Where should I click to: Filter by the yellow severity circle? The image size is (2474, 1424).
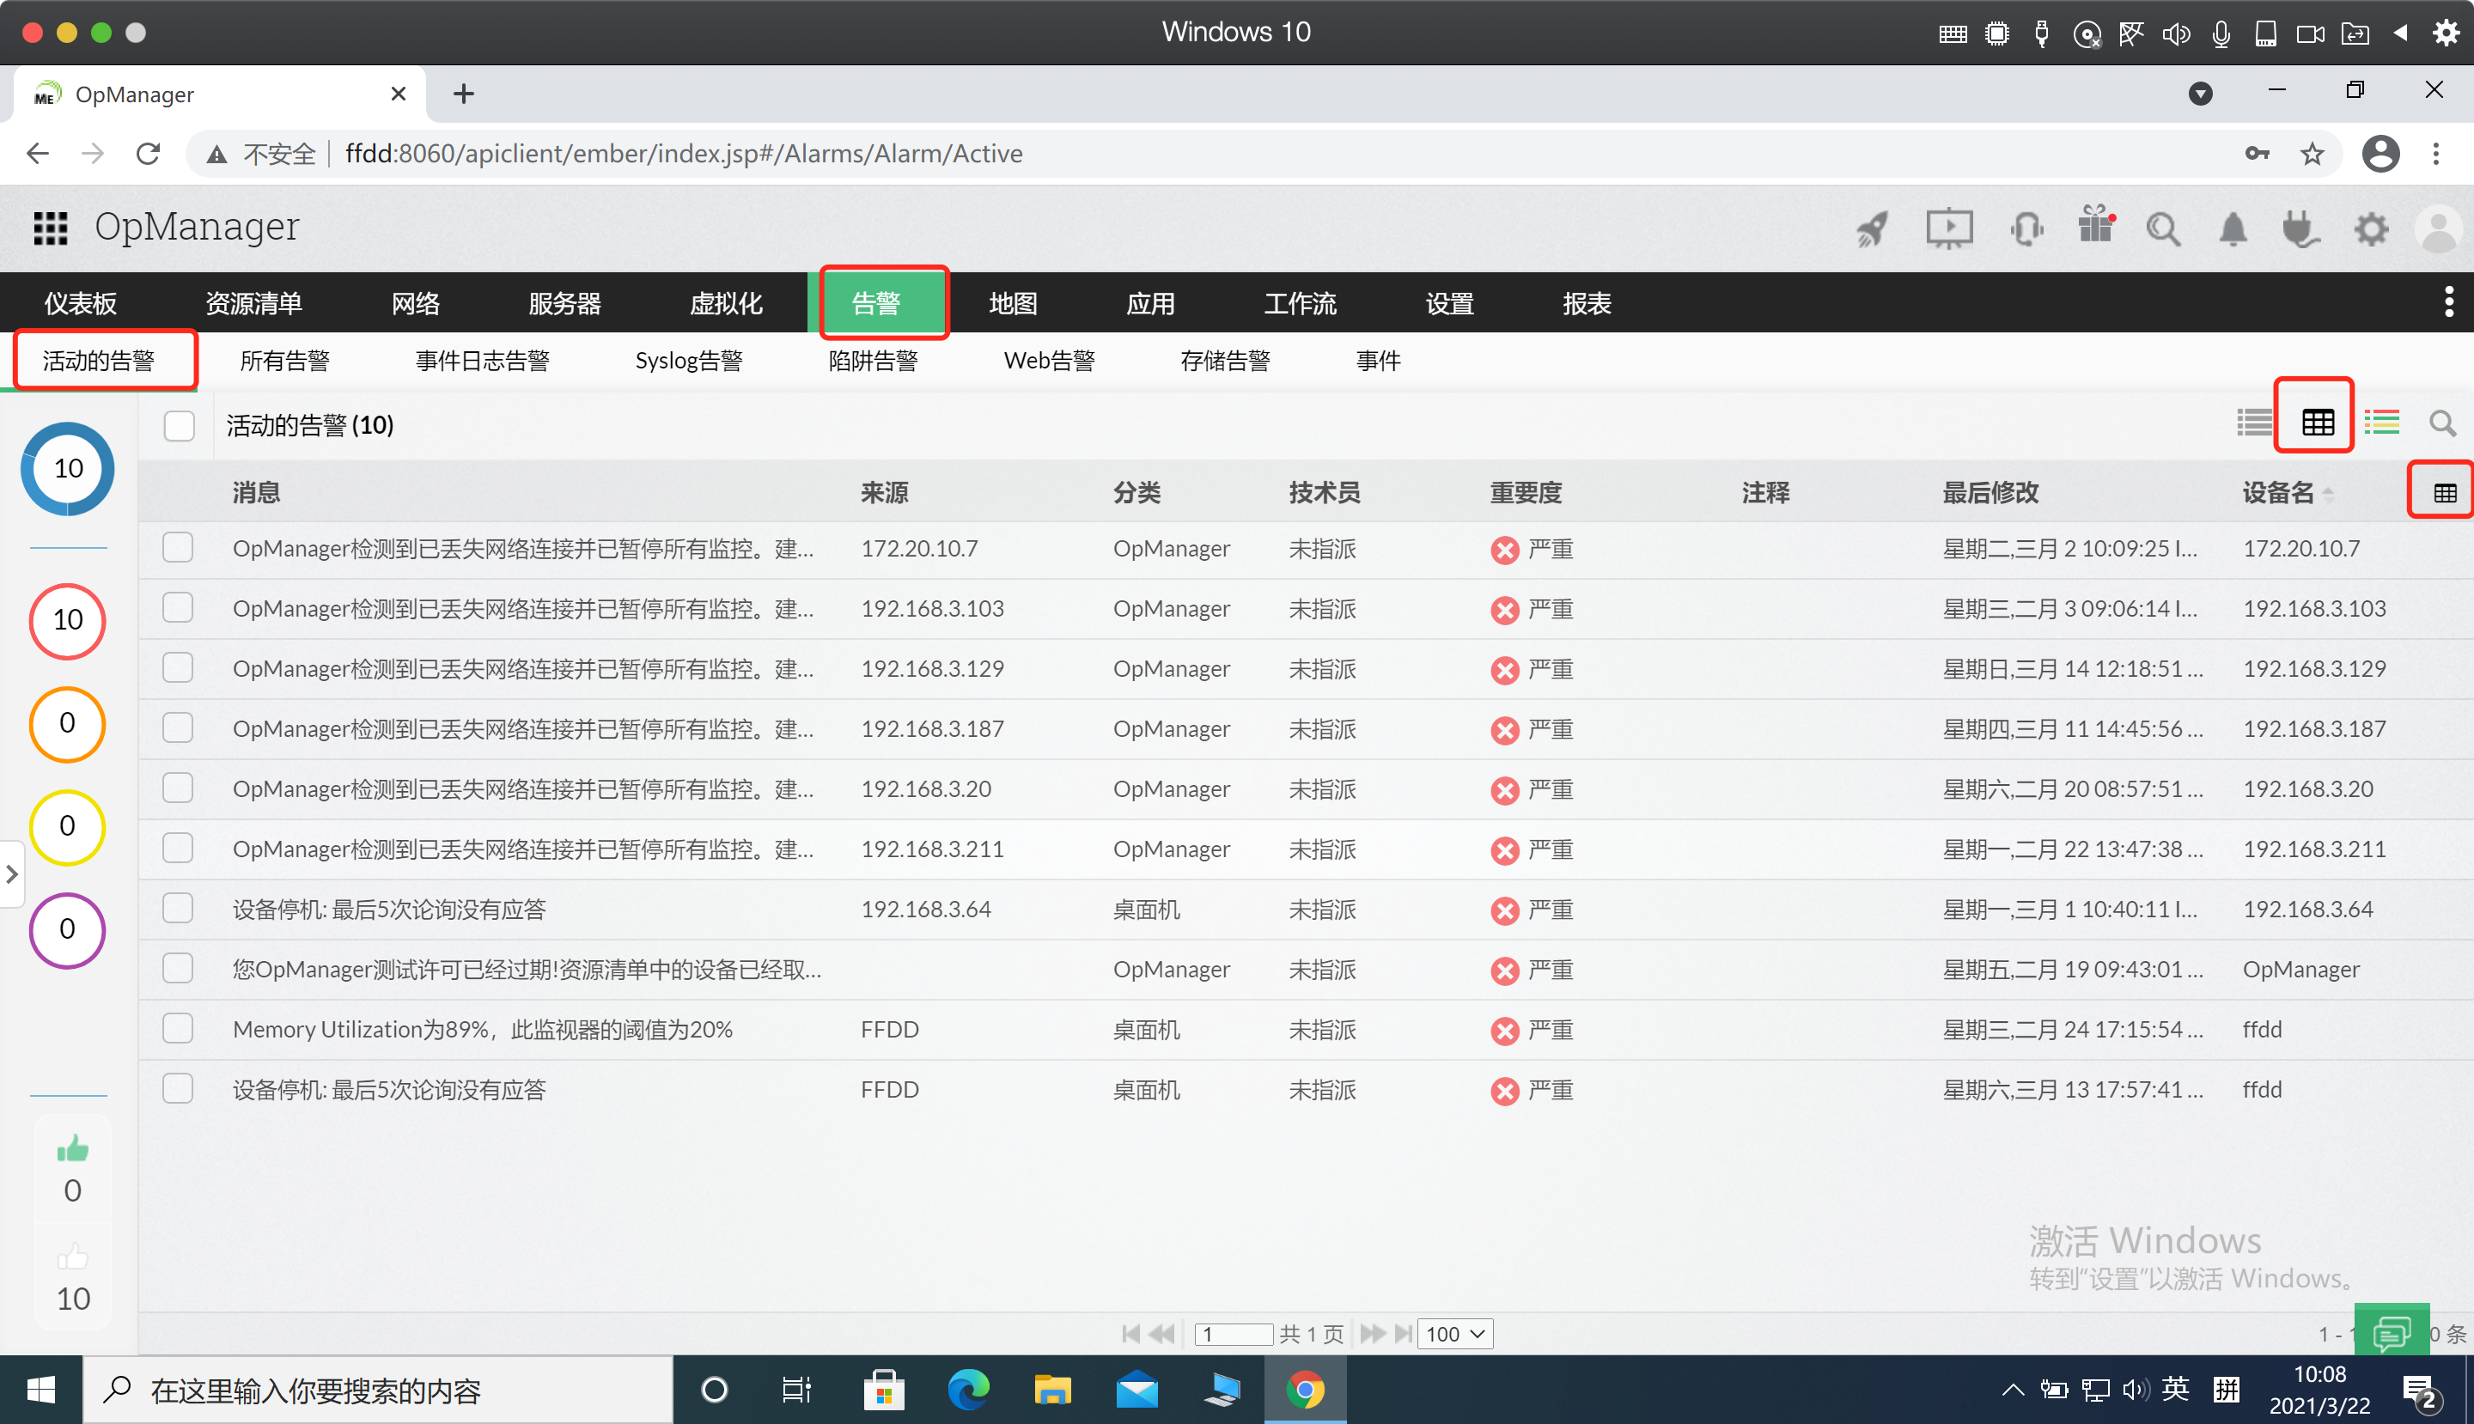pos(68,826)
